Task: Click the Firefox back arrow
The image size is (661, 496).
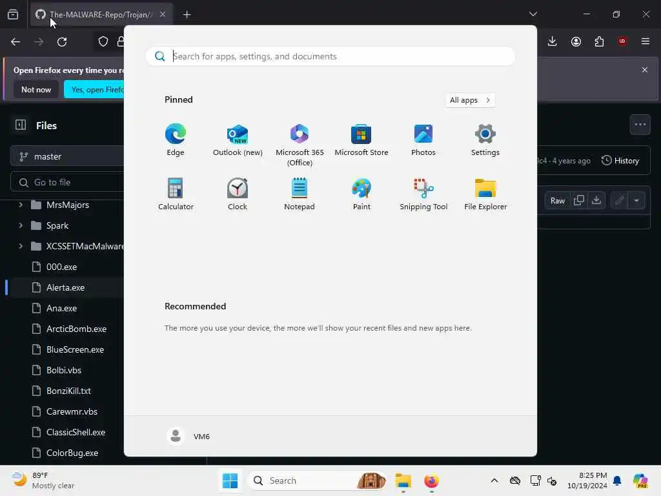Action: [15, 42]
